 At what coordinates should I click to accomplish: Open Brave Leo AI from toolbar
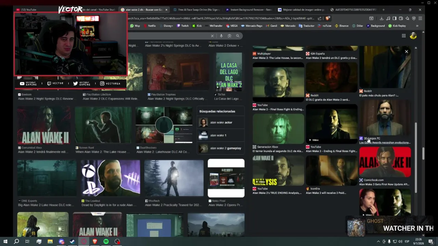[x=407, y=18]
